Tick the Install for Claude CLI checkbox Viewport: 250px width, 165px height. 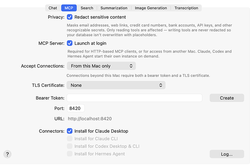[70, 139]
